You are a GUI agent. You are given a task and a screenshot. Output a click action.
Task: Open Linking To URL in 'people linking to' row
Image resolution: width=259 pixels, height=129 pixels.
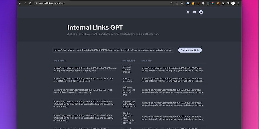point(172,118)
